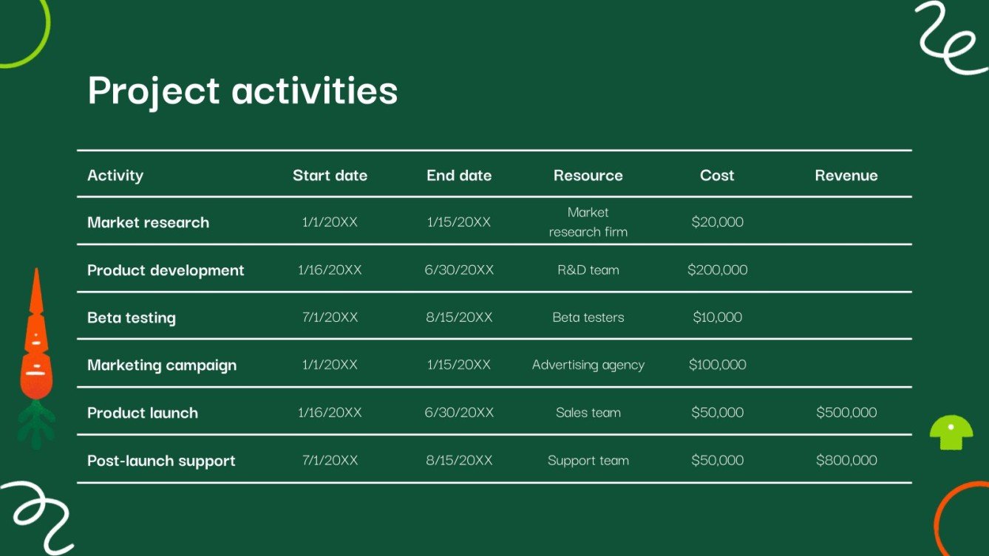The height and width of the screenshot is (556, 989).
Task: Click the 'End date' column header
Action: [x=459, y=175]
